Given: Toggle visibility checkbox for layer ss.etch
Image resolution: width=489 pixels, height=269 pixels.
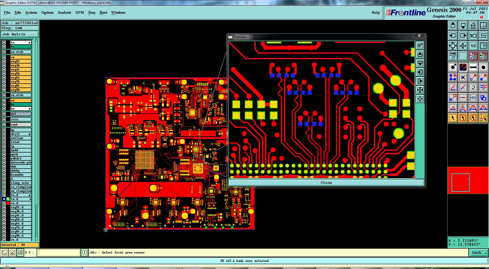Looking at the screenshot, I should coord(4,95).
